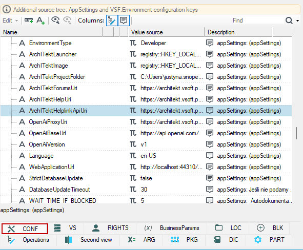
Task: Switch to the PART tab
Action: coord(269,240)
